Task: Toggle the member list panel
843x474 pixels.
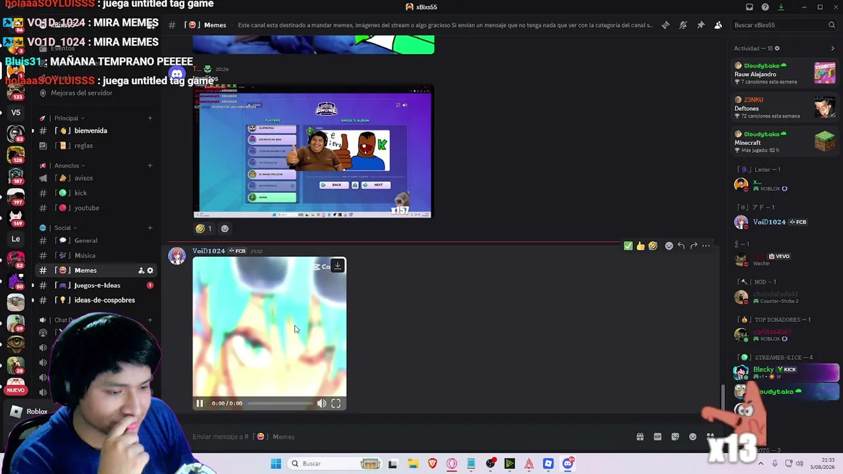Action: [x=719, y=25]
